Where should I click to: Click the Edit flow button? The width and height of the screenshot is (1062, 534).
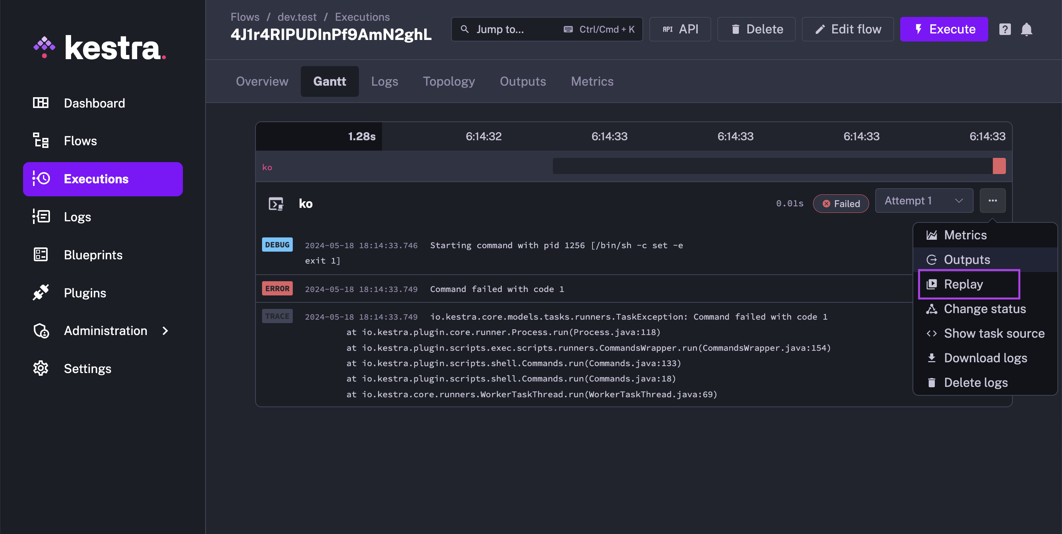coord(848,29)
